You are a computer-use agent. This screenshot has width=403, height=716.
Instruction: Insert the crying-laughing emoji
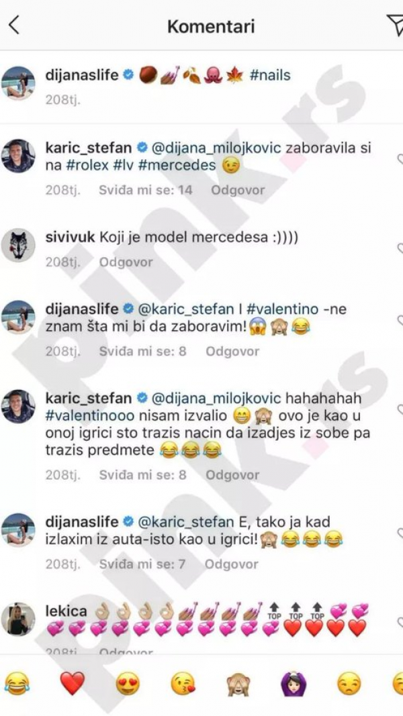(16, 684)
